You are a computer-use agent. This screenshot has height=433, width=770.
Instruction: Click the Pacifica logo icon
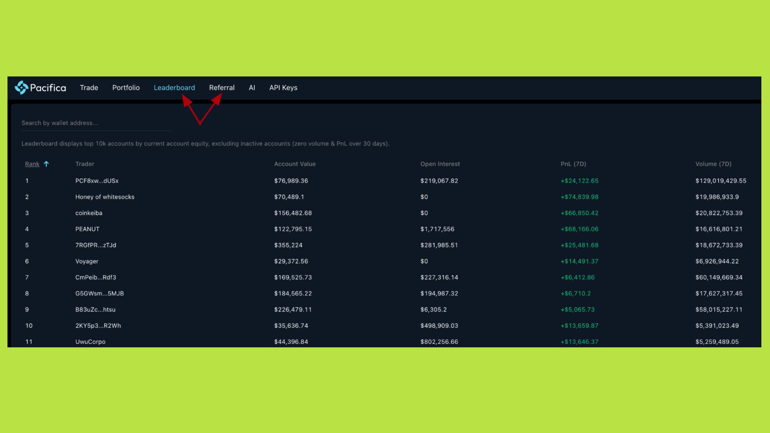[21, 87]
